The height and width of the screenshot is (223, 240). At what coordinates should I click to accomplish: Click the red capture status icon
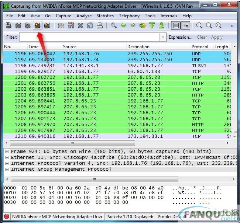pyautogui.click(x=7, y=216)
